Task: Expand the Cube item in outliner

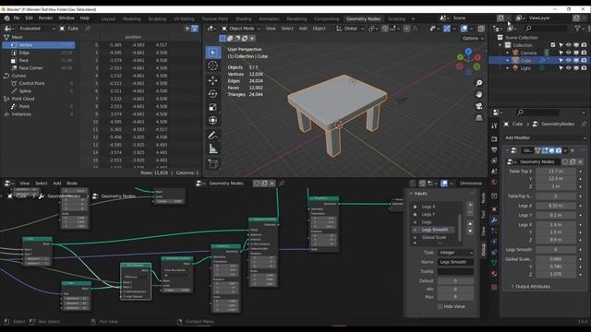Action: pyautogui.click(x=507, y=60)
